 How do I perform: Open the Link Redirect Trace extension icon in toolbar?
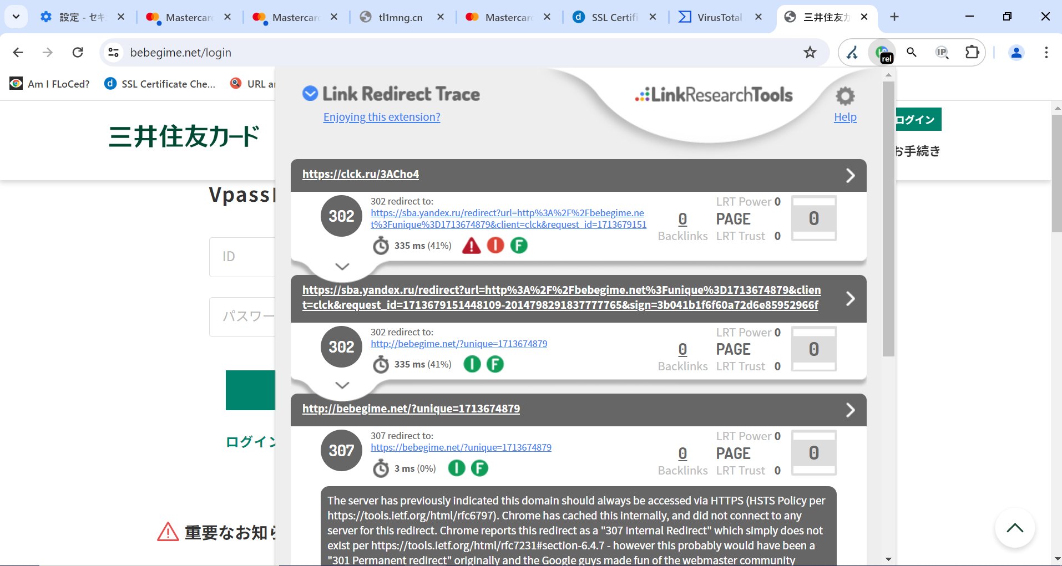(x=882, y=53)
